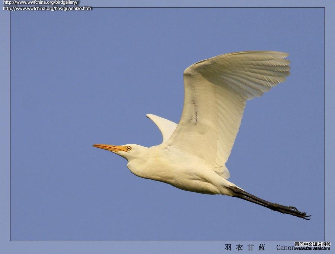Click the egret's black leg
Viewport: 335px width, 254px height.
pyautogui.click(x=257, y=200)
